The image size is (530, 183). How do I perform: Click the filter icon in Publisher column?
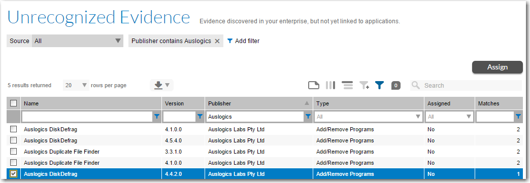tap(308, 117)
